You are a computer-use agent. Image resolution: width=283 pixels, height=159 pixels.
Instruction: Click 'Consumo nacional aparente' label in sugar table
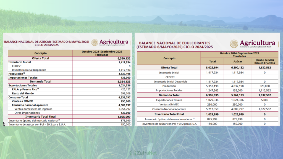pyautogui.click(x=30, y=105)
